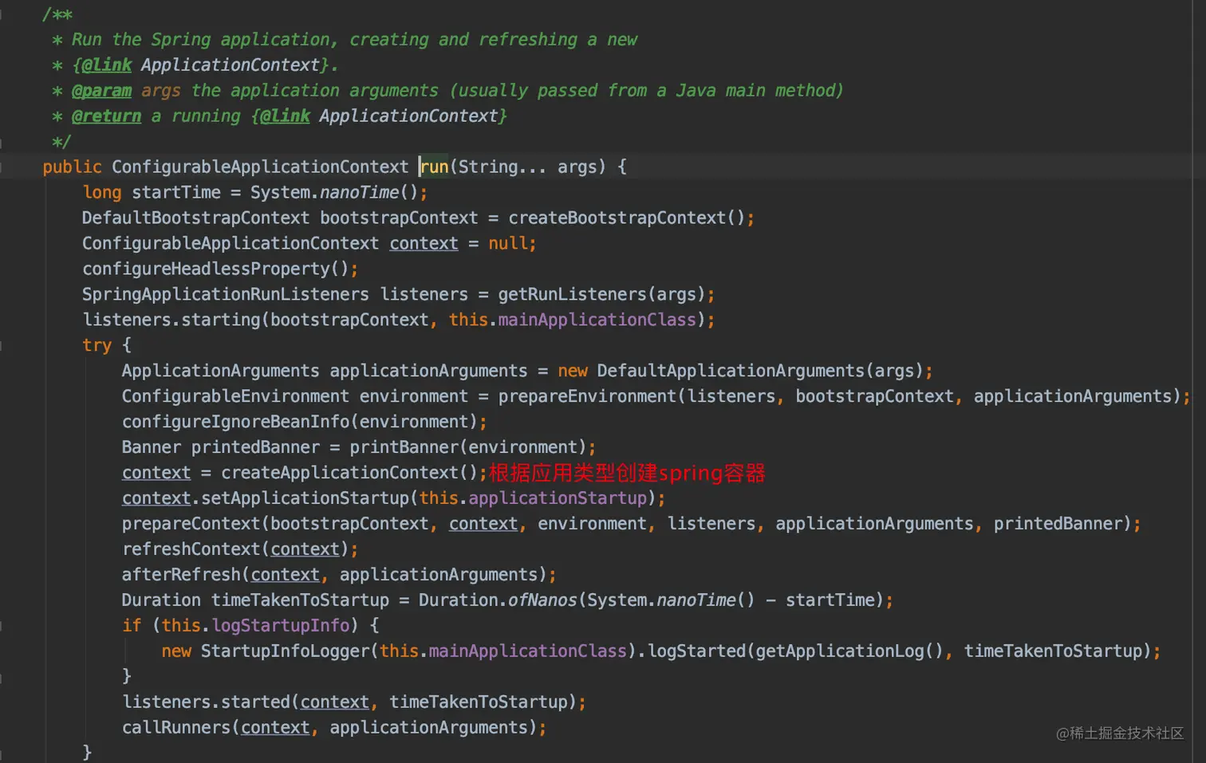Click the StartupInfoLogger class name
1206x763 pixels.
[x=285, y=651]
